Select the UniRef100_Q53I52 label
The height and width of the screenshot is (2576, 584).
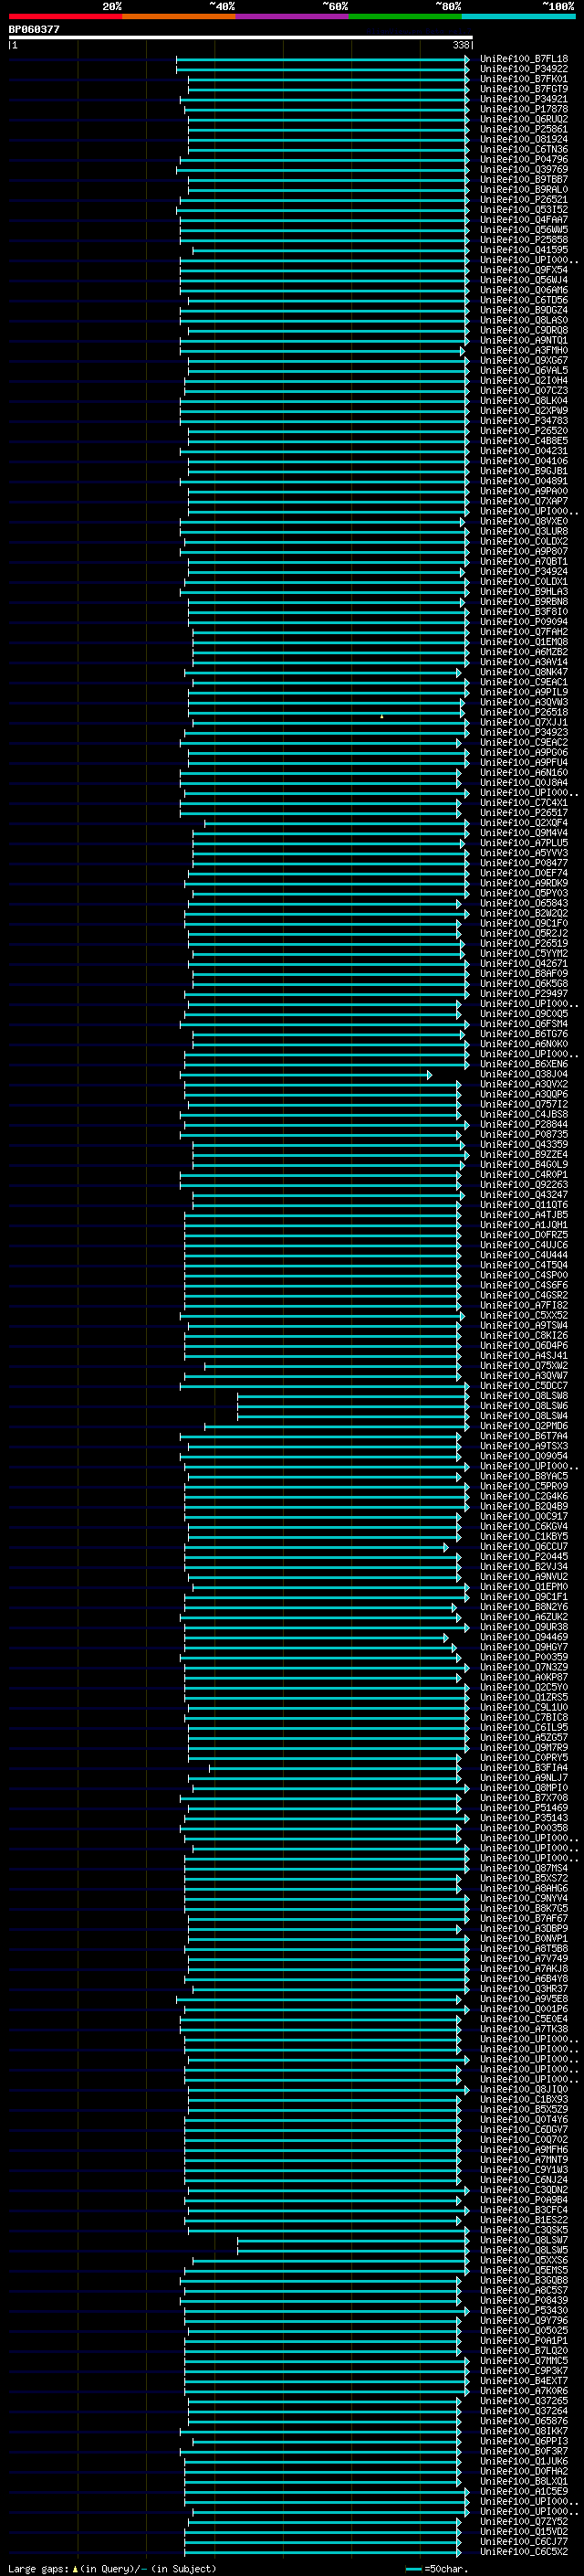[523, 209]
